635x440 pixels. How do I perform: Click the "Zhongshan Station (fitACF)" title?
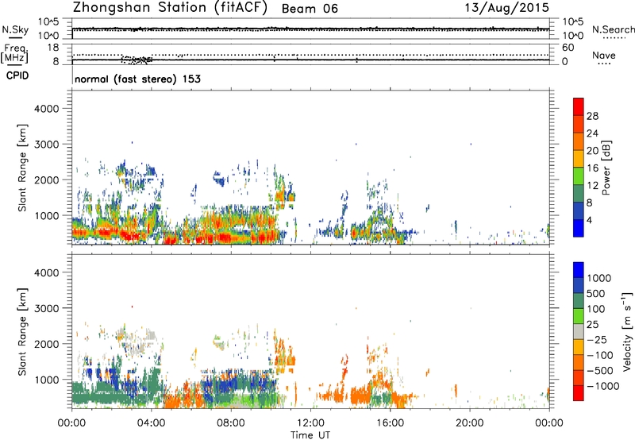(x=170, y=8)
